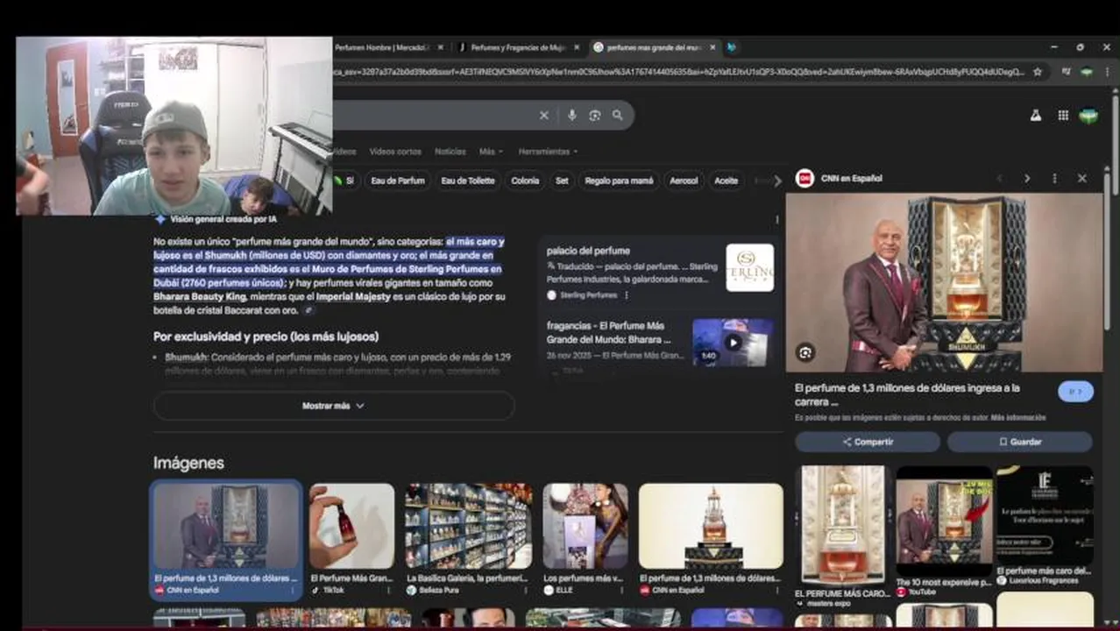
Task: Open the Herramientas tools dropdown
Action: click(548, 152)
